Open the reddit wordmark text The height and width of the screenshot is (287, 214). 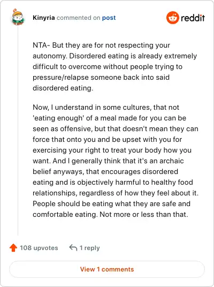click(193, 18)
